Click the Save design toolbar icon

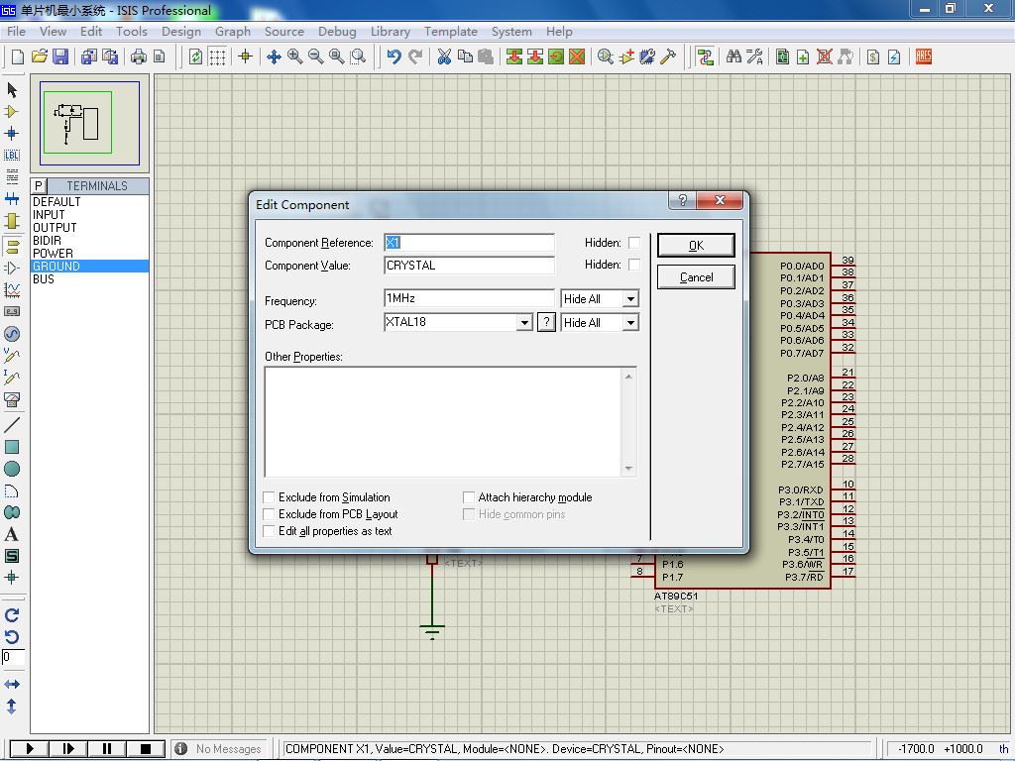60,57
